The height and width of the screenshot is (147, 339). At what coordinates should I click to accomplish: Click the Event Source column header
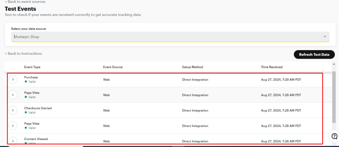(x=113, y=67)
